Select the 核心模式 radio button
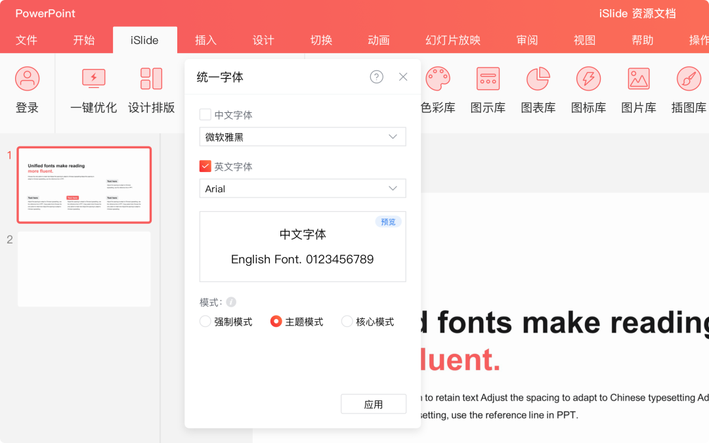The width and height of the screenshot is (709, 443). (x=347, y=322)
